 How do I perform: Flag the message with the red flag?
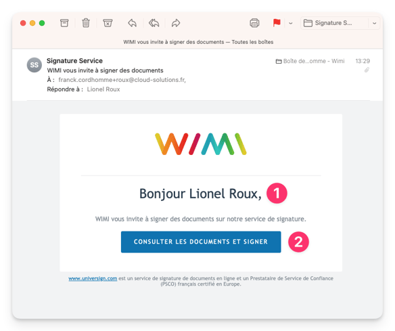277,23
